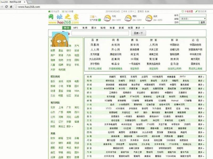213x159 pixels.
Task: Open the 工商银行 link
Action: click(113, 92)
